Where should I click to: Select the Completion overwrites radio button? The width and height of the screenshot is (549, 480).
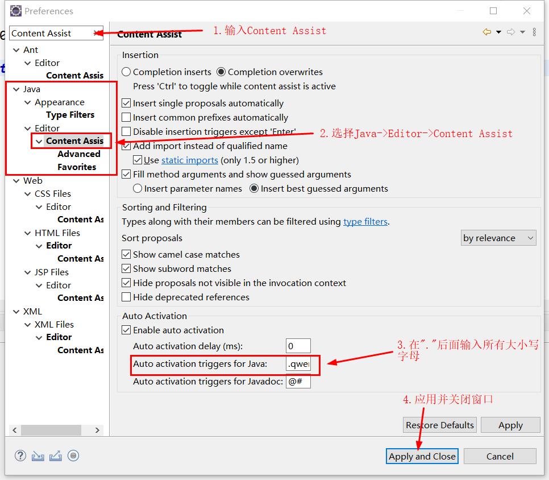[221, 72]
